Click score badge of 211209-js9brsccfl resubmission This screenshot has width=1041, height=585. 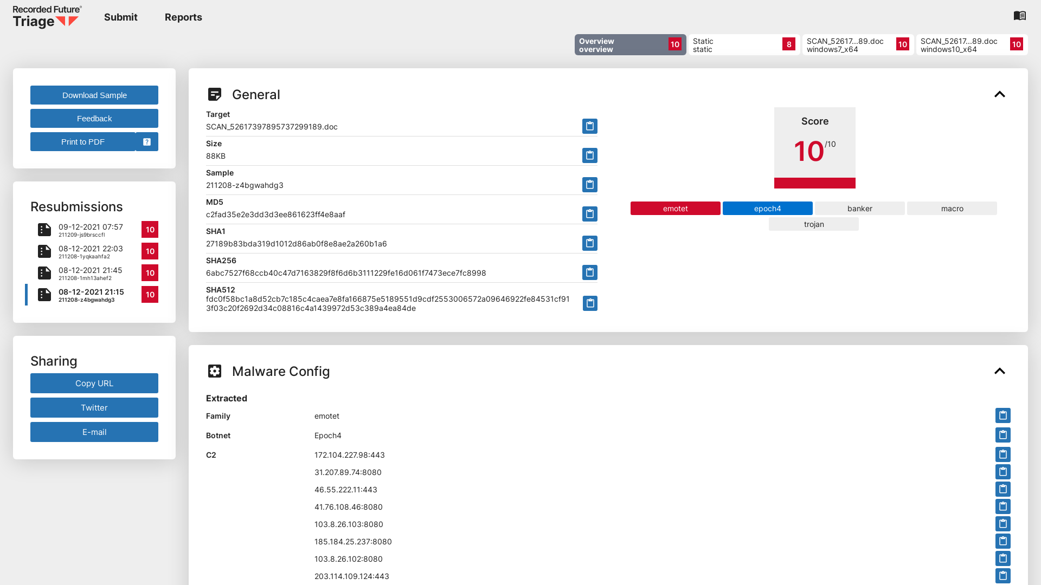tap(150, 230)
